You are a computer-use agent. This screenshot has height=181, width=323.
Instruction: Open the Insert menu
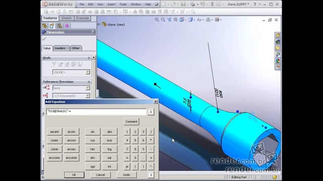click(x=112, y=5)
